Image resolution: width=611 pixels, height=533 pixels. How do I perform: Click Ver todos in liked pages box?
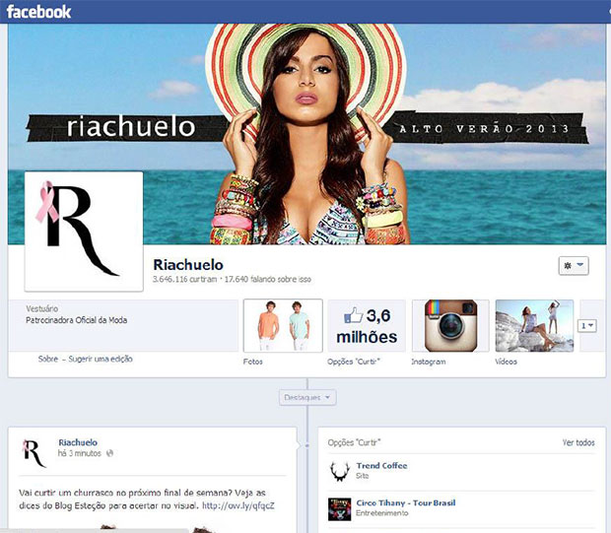tap(578, 442)
